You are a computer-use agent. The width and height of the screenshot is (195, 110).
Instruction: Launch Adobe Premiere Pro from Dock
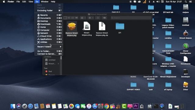[x=136, y=106]
